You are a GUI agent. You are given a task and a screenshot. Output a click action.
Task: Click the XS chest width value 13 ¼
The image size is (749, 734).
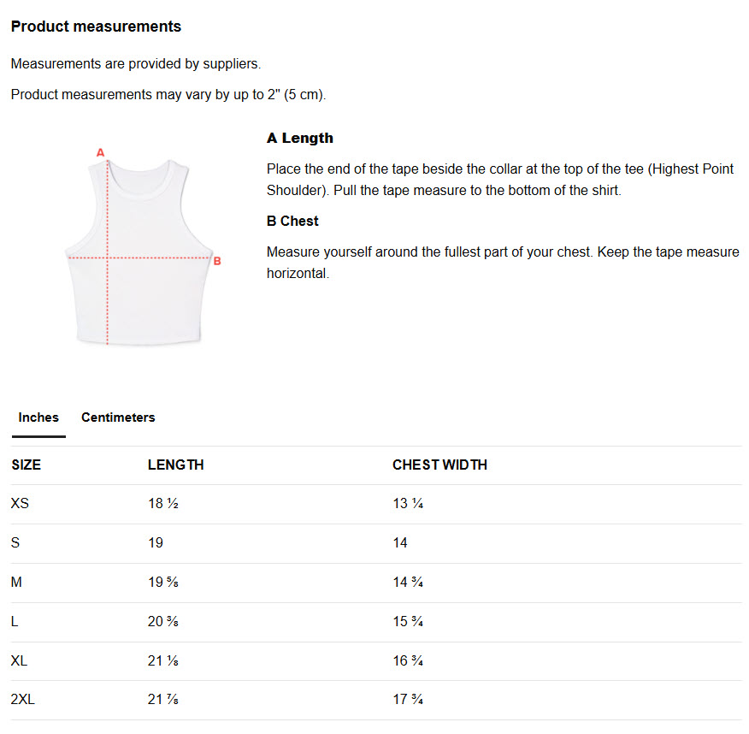(x=408, y=503)
